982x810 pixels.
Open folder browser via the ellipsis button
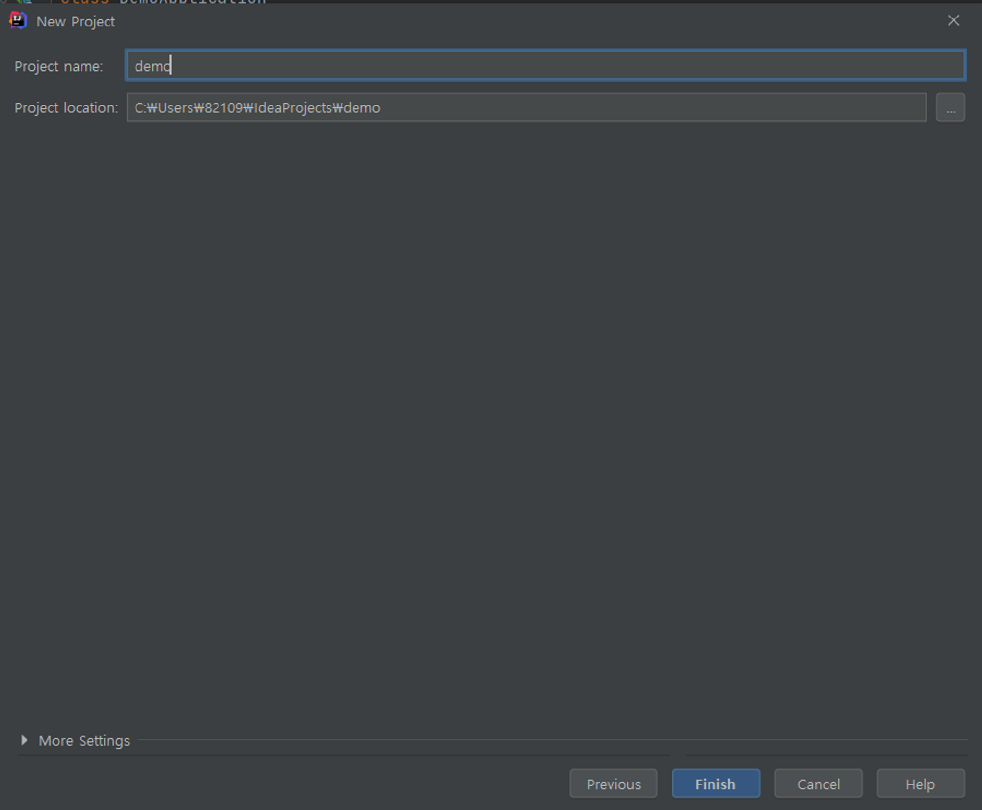(x=950, y=107)
